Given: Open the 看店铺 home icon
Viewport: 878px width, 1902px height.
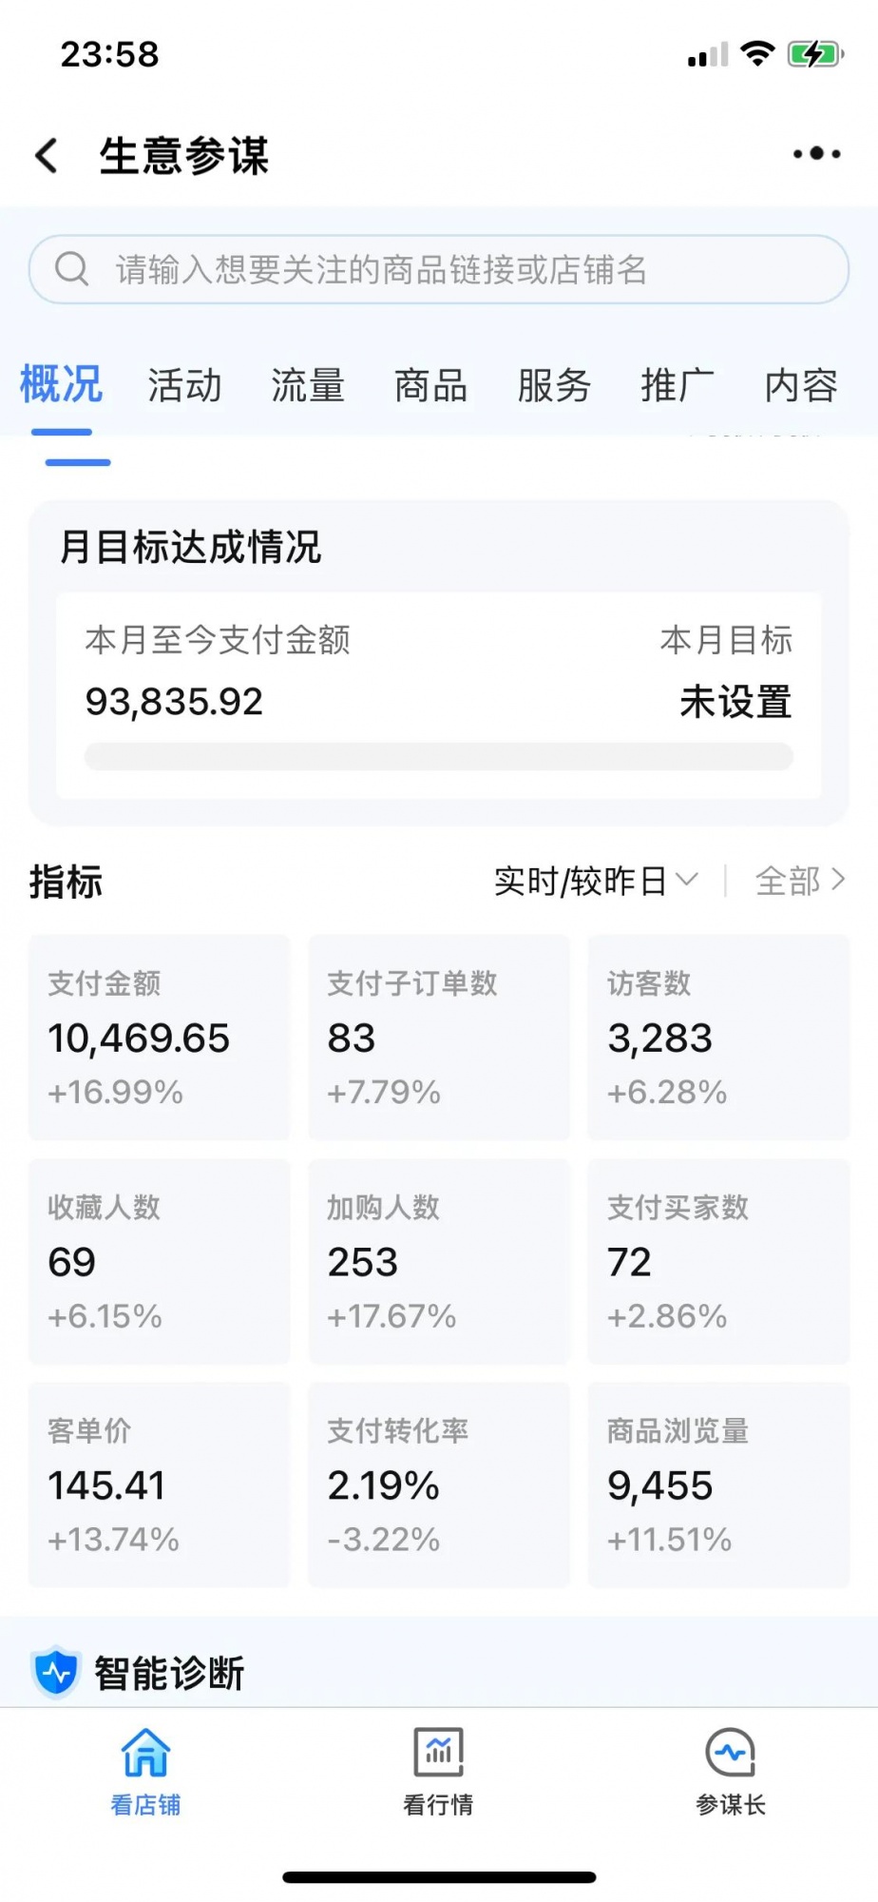Looking at the screenshot, I should pyautogui.click(x=145, y=1753).
